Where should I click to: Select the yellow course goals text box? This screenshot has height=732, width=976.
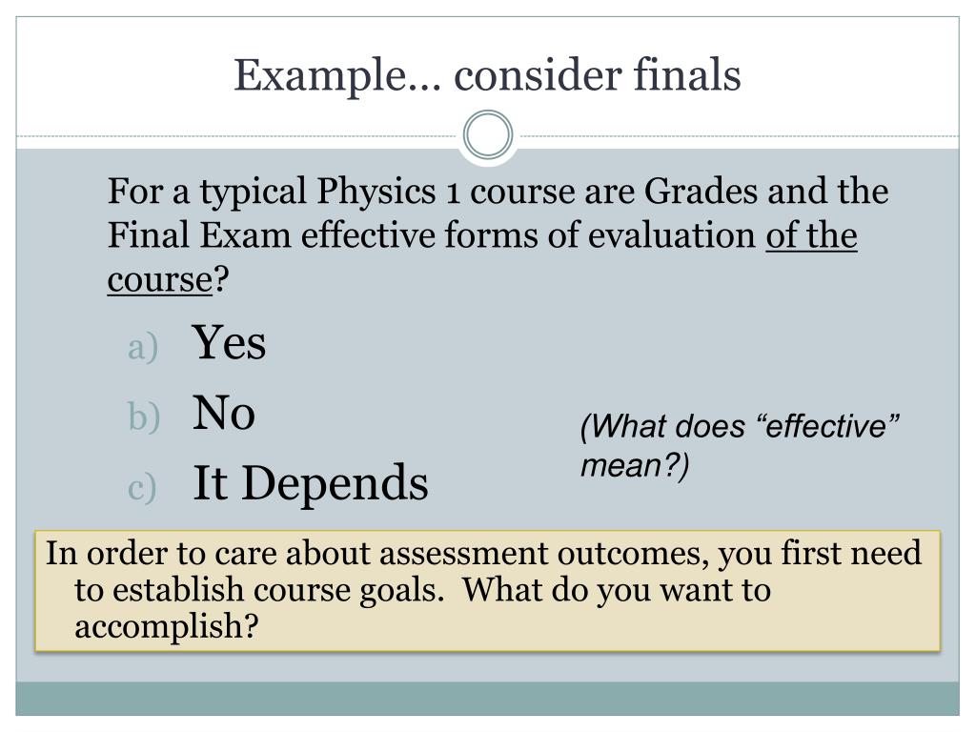[x=487, y=590]
